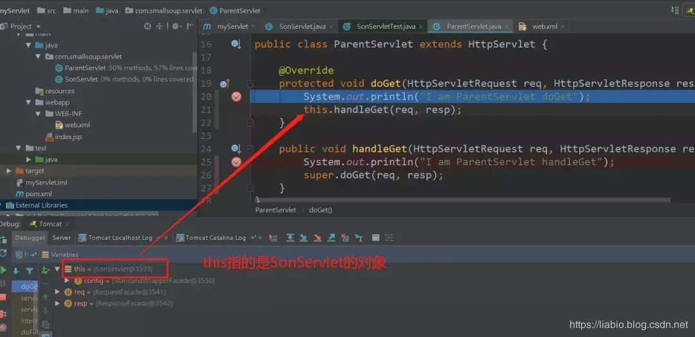
Task: Collapse the webapp folder
Action: coord(29,102)
